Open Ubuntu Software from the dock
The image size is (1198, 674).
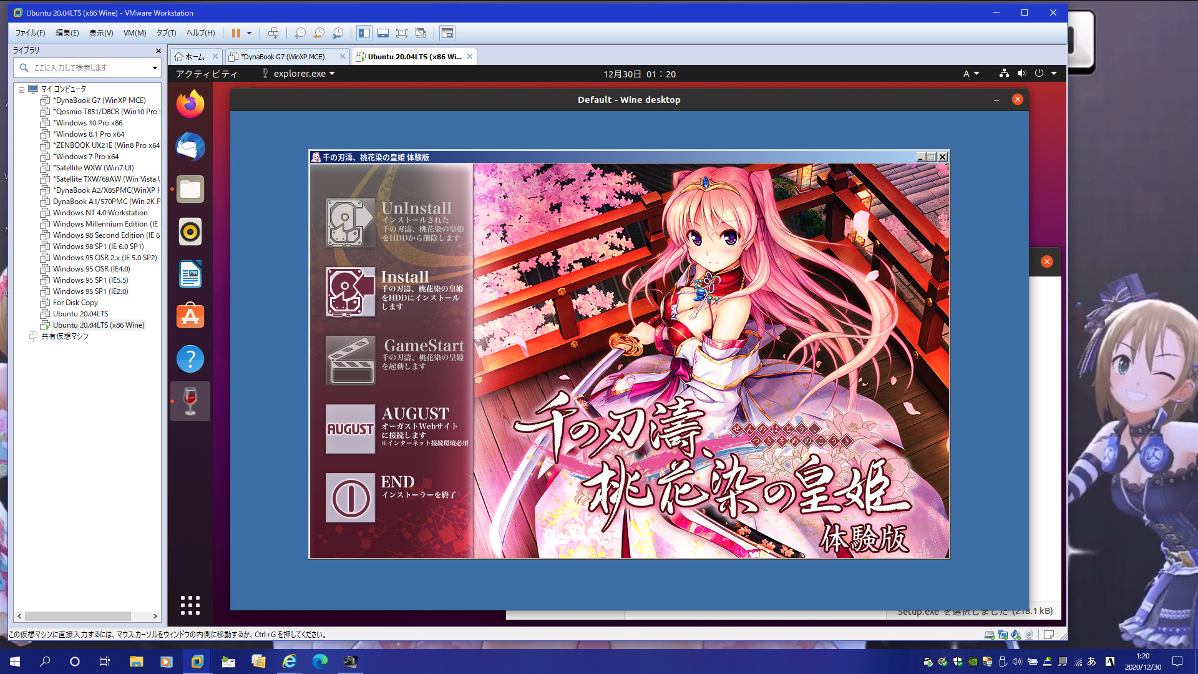(190, 316)
